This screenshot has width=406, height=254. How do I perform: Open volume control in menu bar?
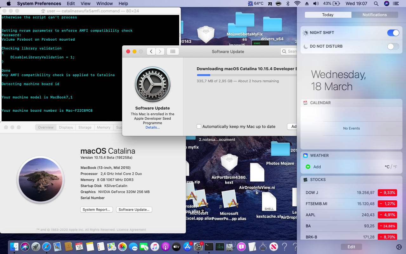click(x=316, y=3)
